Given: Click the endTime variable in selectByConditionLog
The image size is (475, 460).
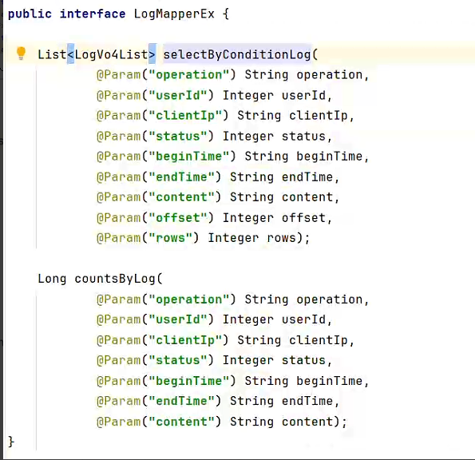Looking at the screenshot, I should 307,177.
